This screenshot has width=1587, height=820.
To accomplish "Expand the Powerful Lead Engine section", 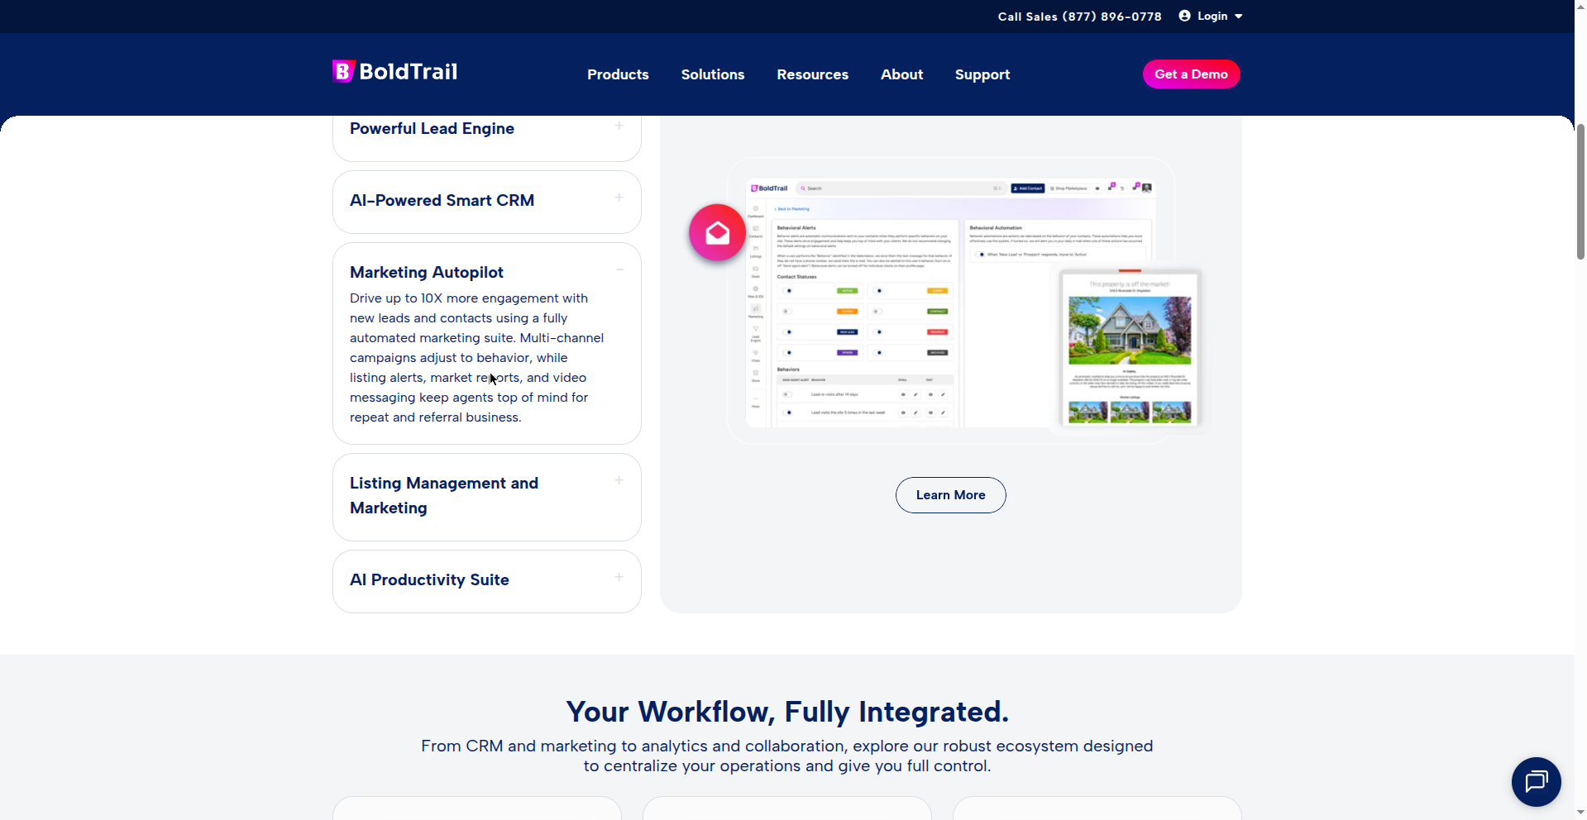I will tap(619, 126).
